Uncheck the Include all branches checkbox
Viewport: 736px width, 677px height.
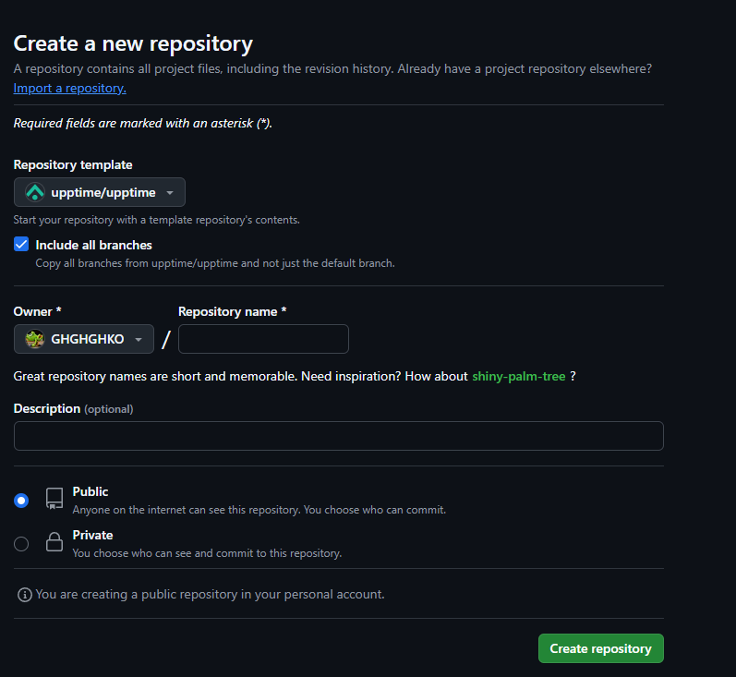pyautogui.click(x=21, y=245)
